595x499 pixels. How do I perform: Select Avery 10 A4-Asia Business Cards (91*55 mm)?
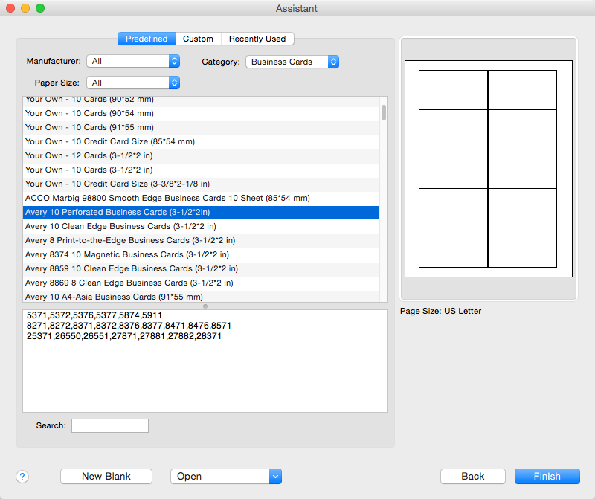201,297
